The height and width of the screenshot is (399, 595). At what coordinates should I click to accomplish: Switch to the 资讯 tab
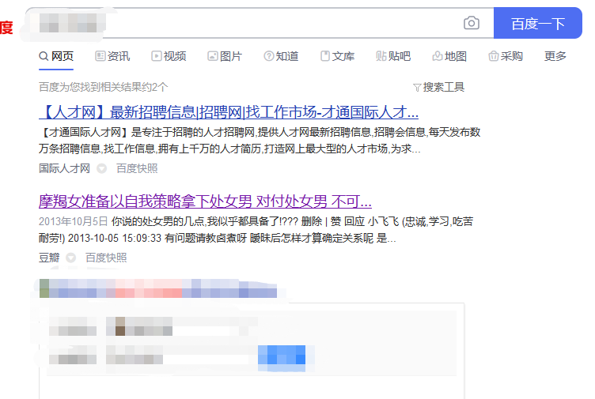(112, 56)
